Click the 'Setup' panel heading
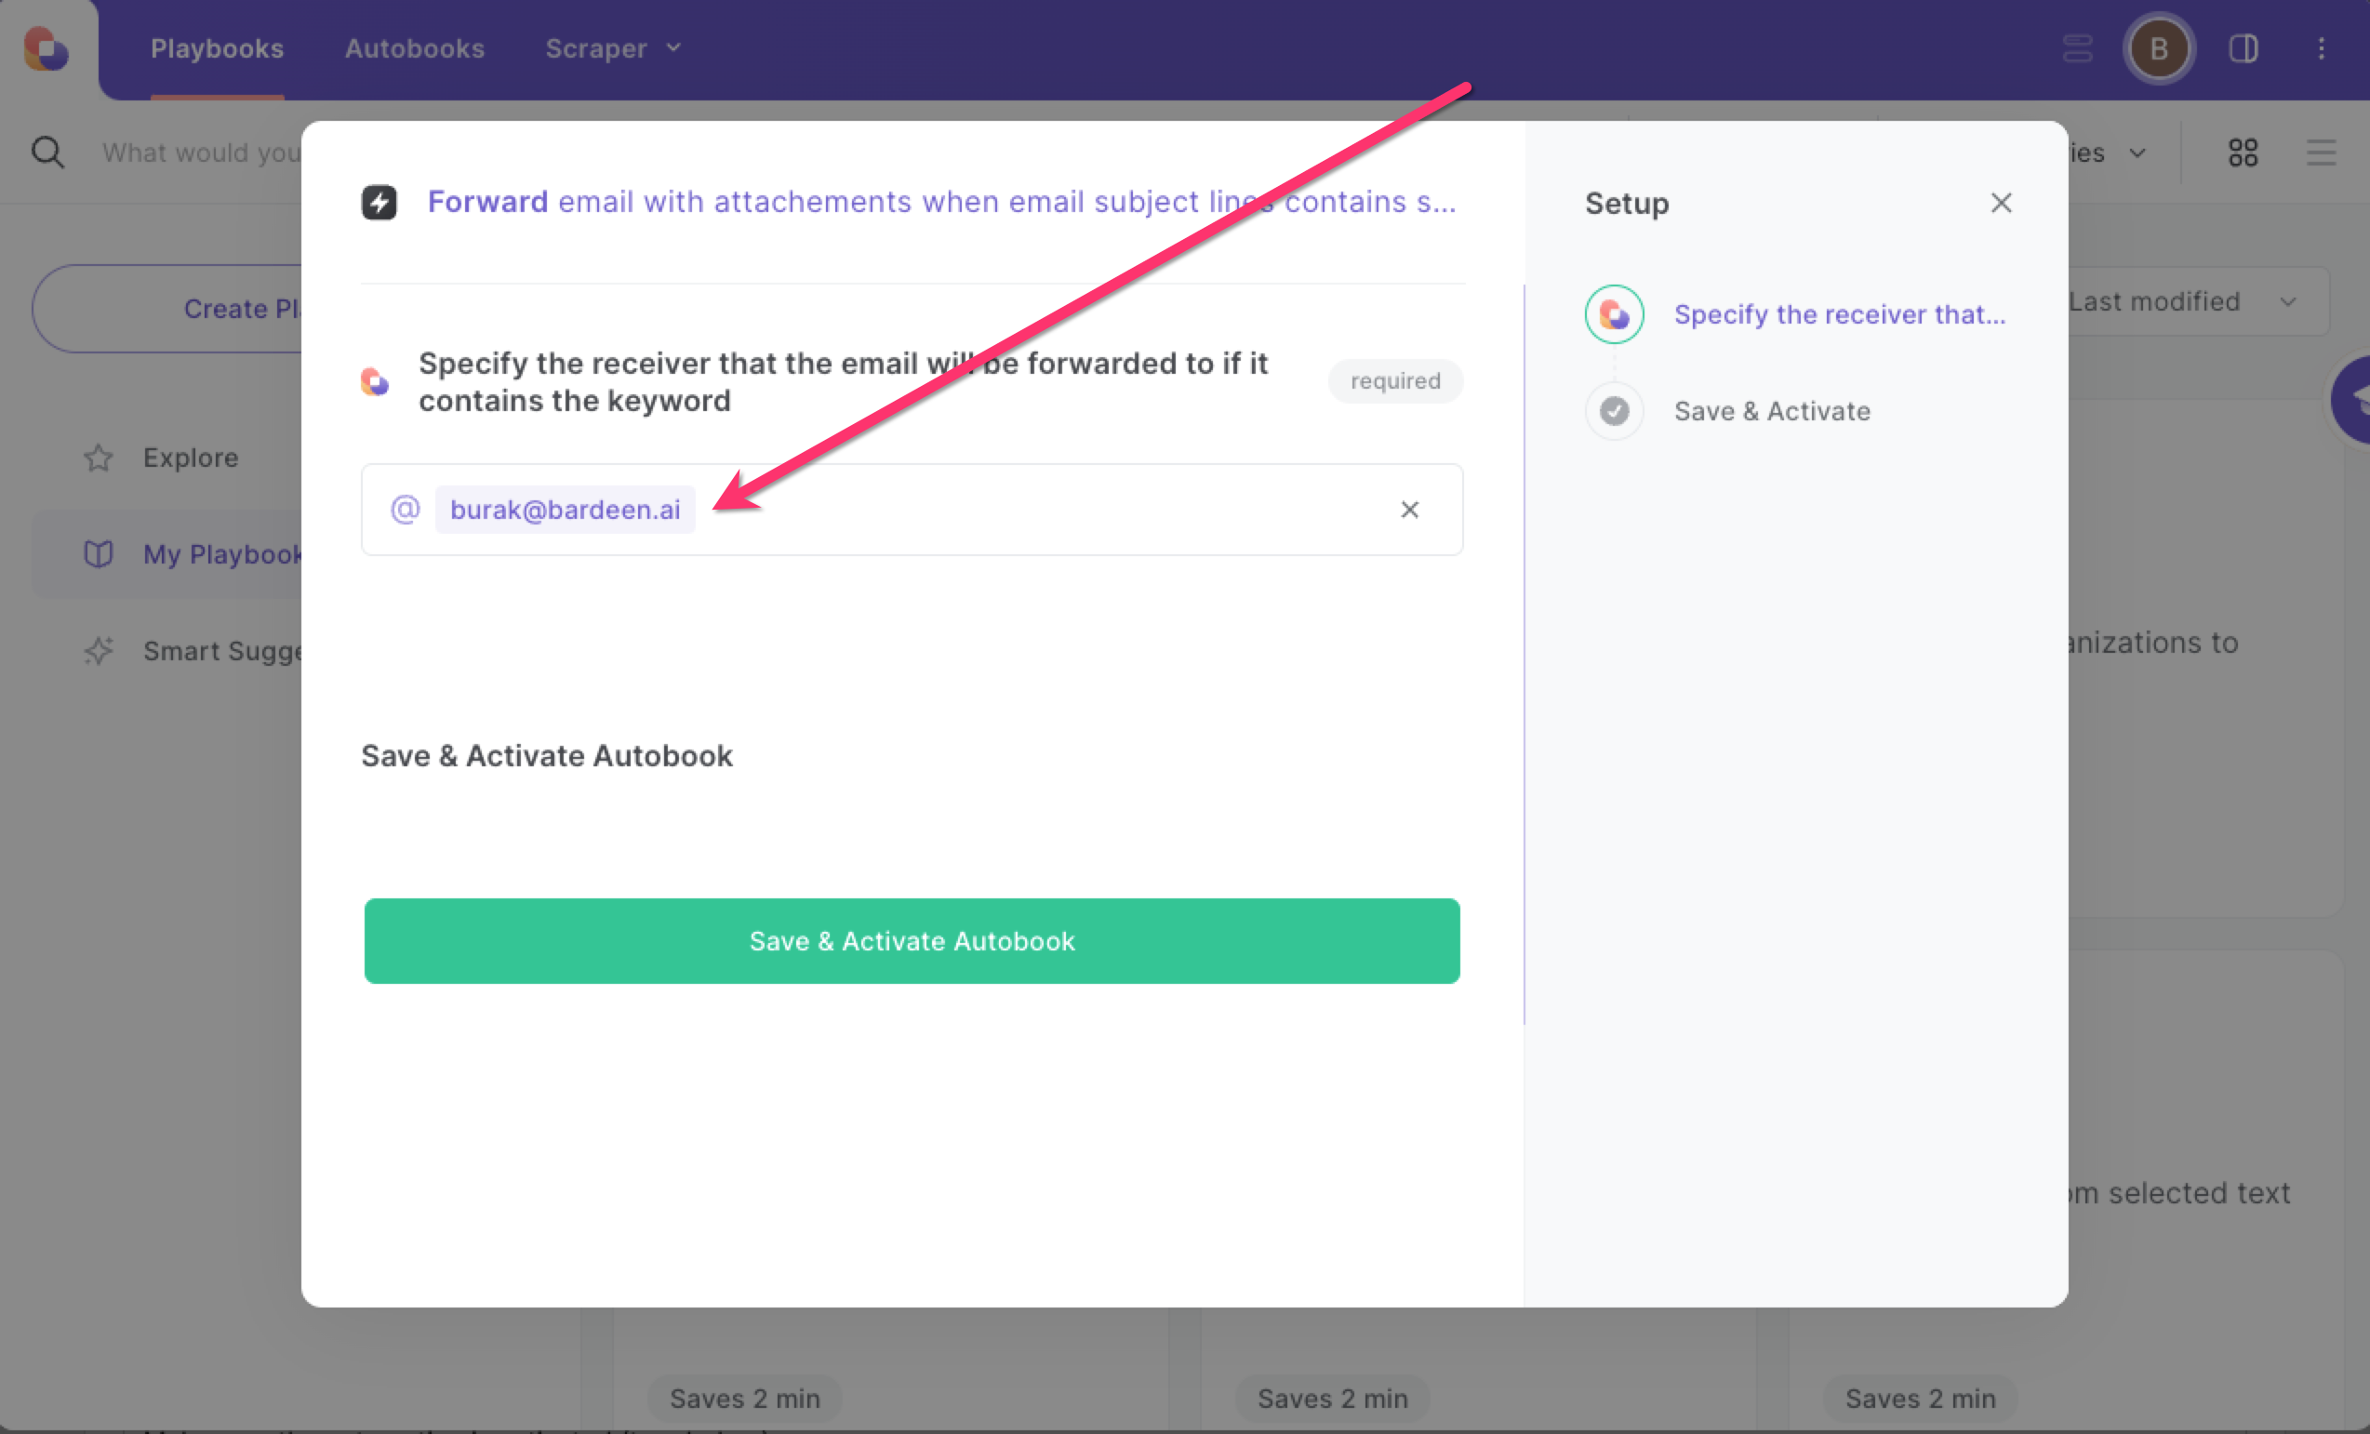 (1628, 203)
